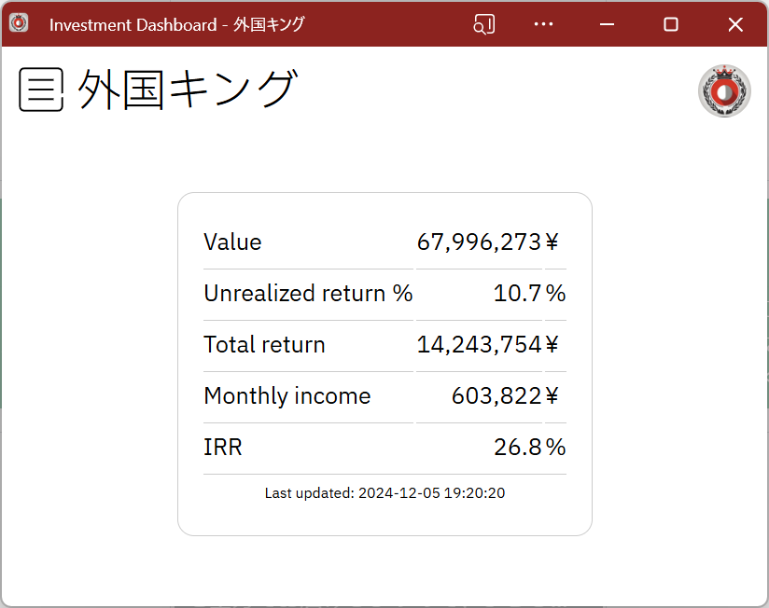Viewport: 769px width, 608px height.
Task: Minimize the Investment Dashboard window
Action: [x=607, y=24]
